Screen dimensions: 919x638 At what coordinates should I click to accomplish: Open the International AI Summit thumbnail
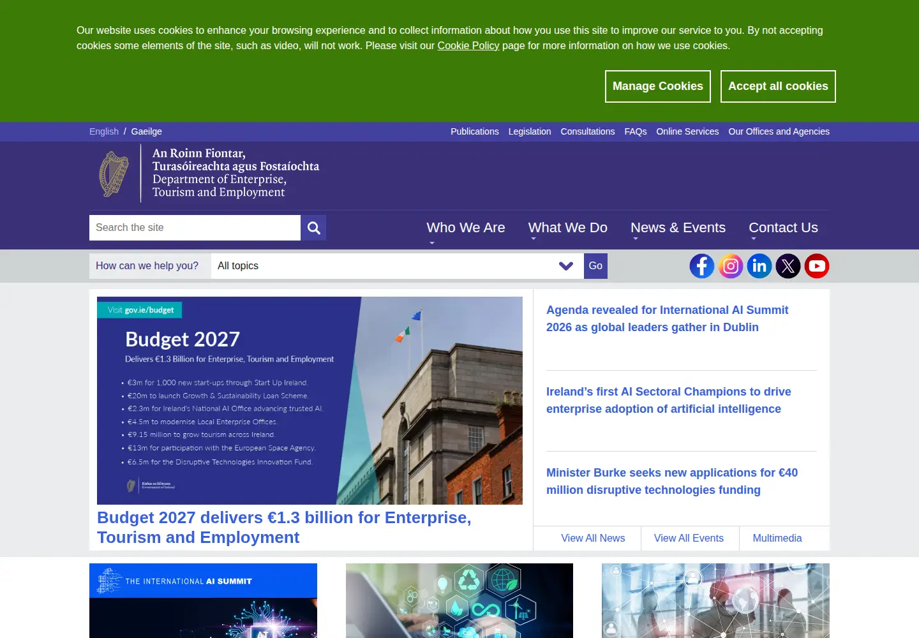pos(203,600)
